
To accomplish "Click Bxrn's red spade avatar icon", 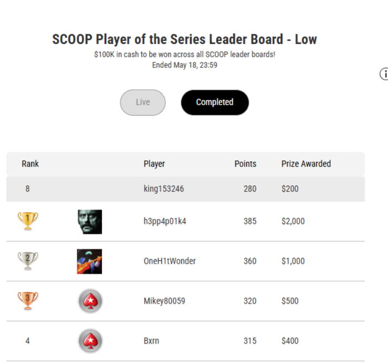I will point(90,341).
